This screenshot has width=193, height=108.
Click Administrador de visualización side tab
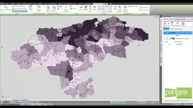(x=161, y=23)
